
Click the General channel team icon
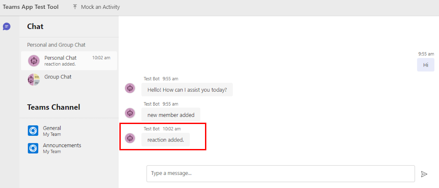33,131
